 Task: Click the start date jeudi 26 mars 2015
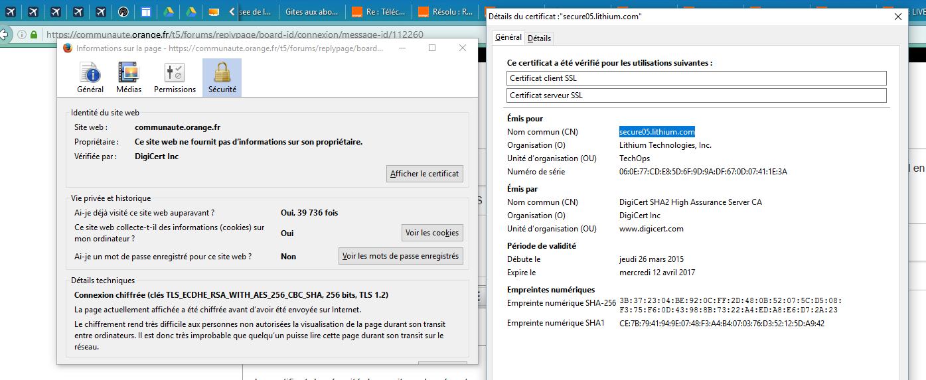(651, 259)
